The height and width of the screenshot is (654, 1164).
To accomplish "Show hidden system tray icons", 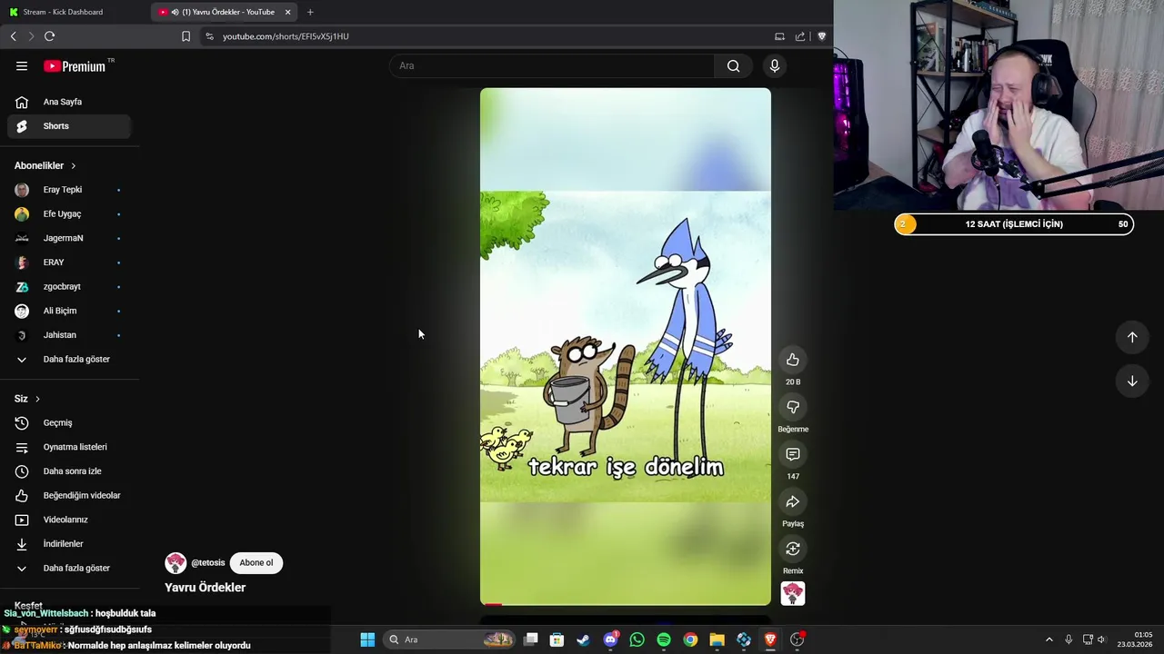I will [x=1049, y=639].
